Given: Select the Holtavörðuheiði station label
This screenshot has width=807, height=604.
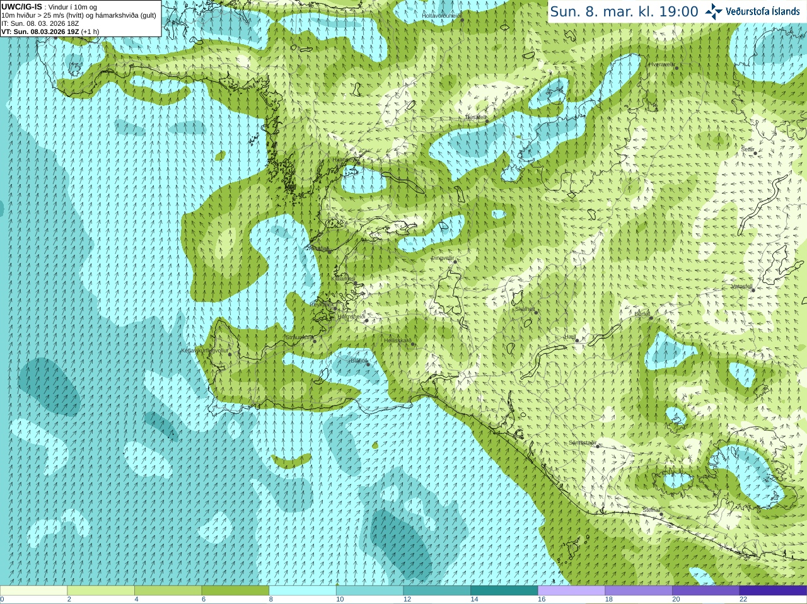Looking at the screenshot, I should coord(441,15).
